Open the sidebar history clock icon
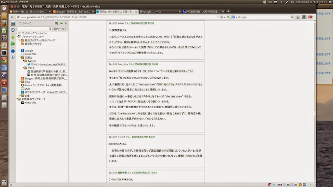333x187 pixels. click(x=12, y=30)
